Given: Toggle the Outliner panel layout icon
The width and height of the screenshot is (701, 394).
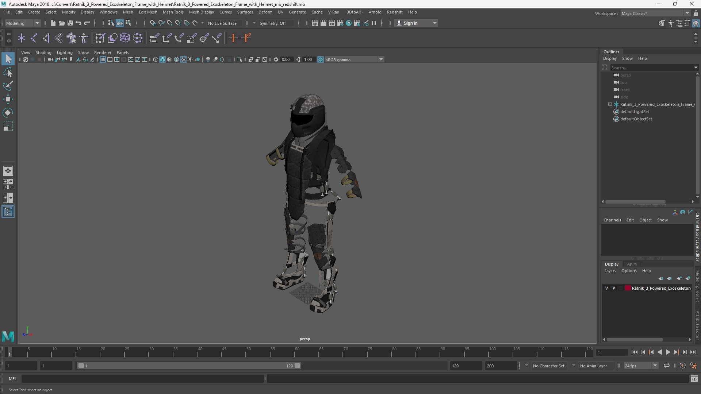Looking at the screenshot, I should [x=8, y=212].
